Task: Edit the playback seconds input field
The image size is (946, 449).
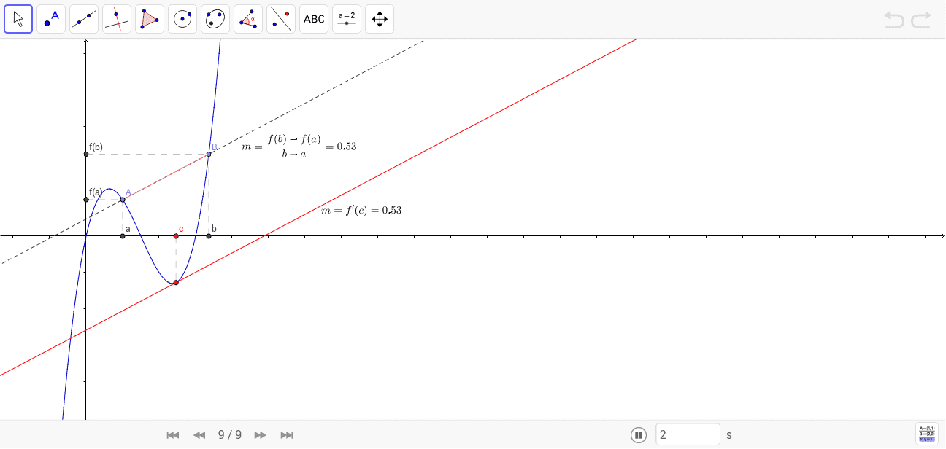Action: coord(687,434)
